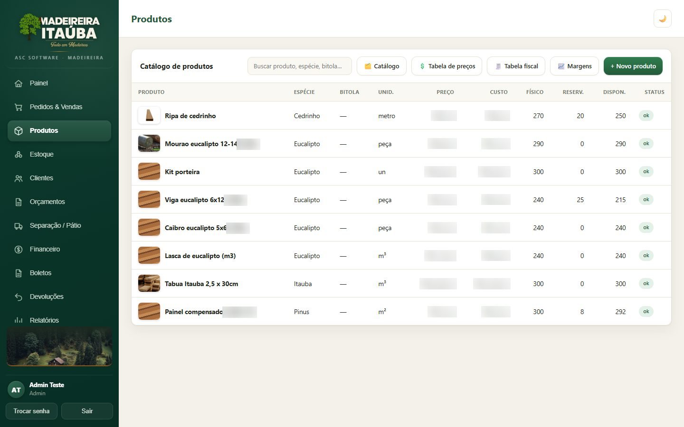Open Orçamentos from the sidebar
The height and width of the screenshot is (427, 684).
pos(59,202)
